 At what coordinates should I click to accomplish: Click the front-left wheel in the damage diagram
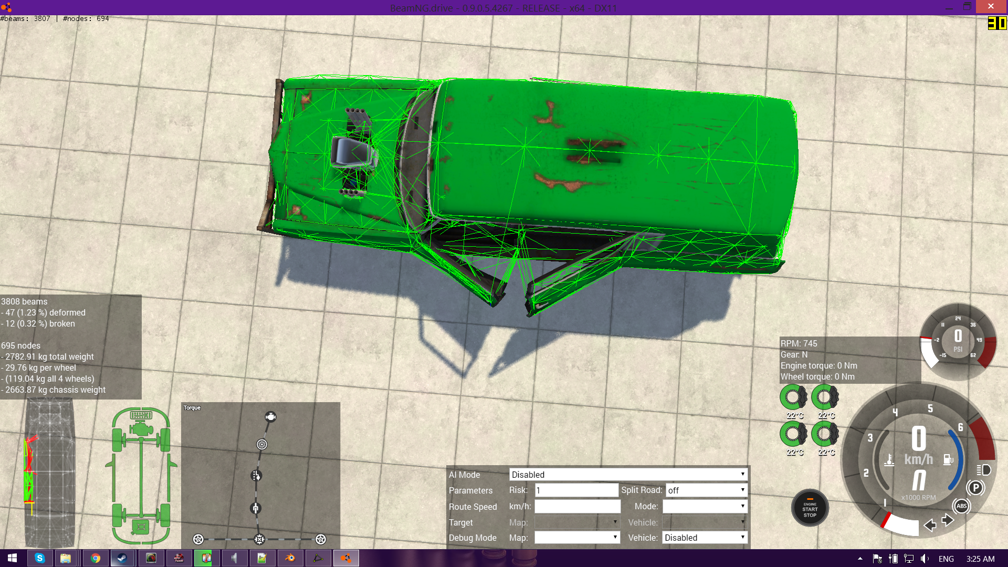coord(117,440)
